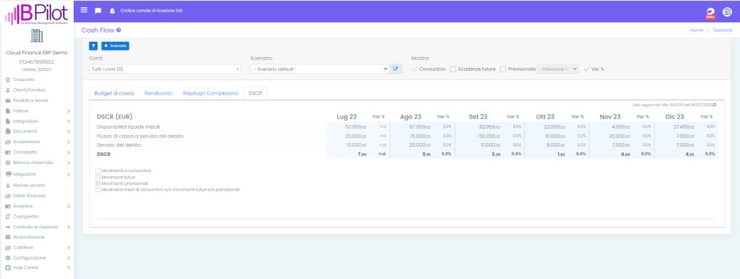Click the Scadenzario icon in sidebar

click(7, 142)
